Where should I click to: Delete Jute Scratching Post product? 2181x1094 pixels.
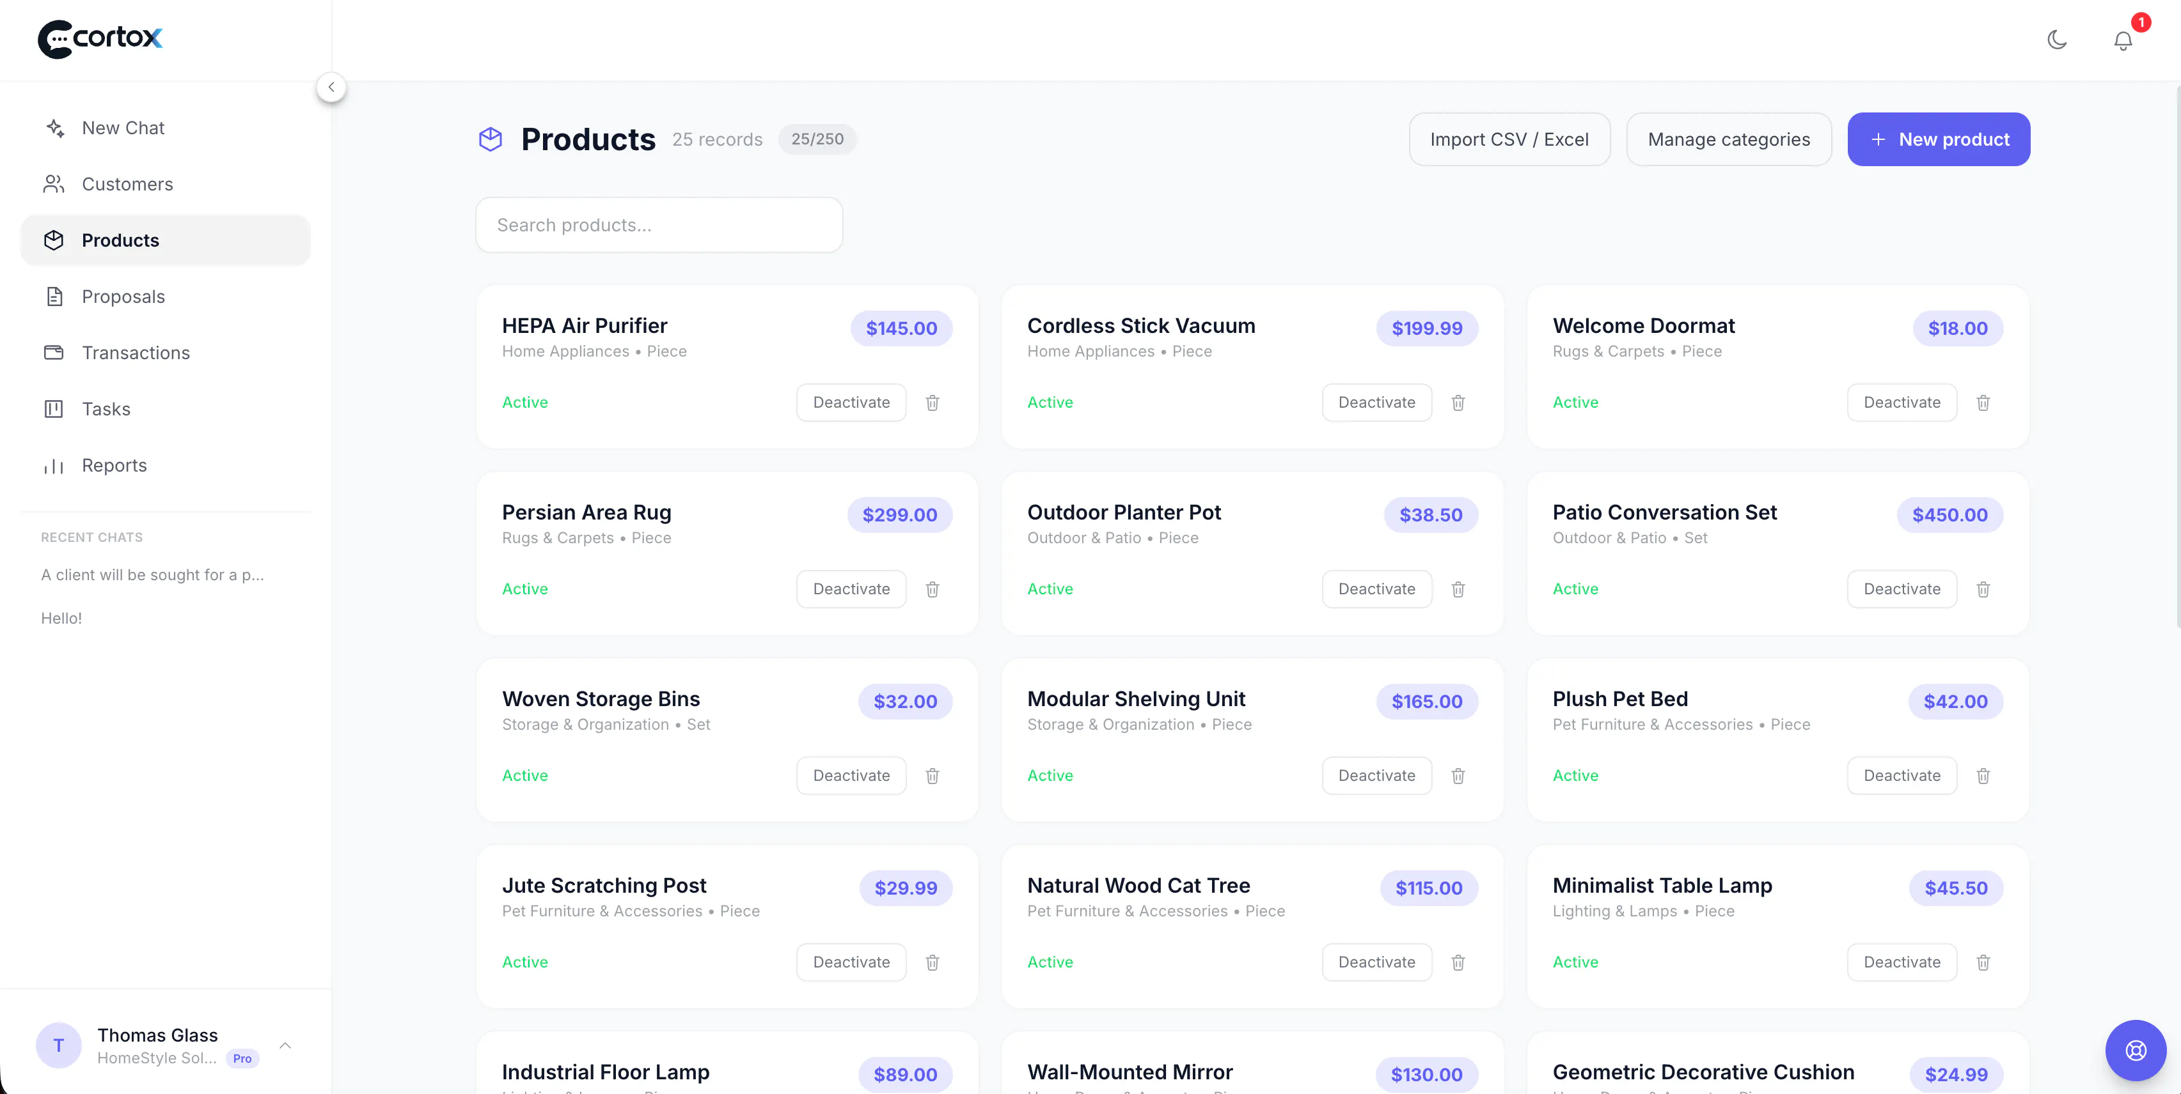(932, 962)
